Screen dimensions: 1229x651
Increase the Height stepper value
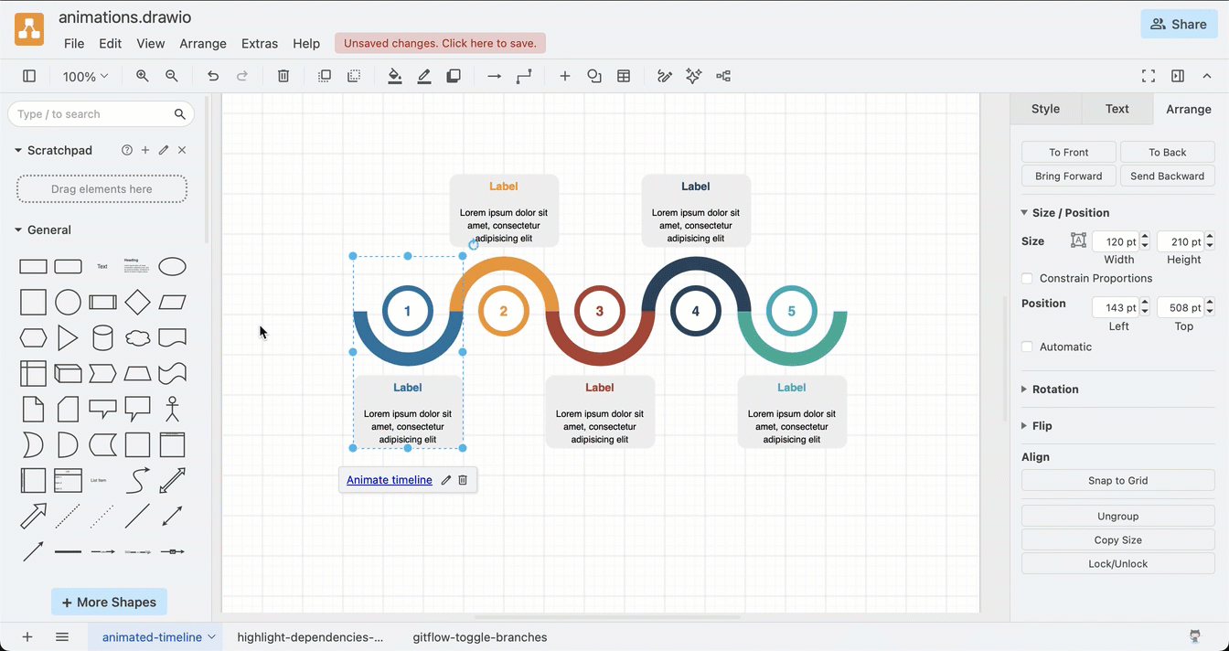(1210, 237)
